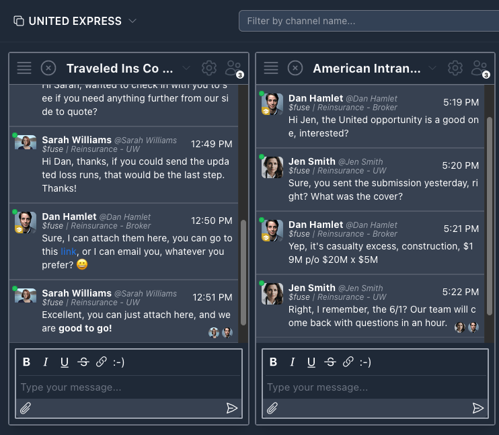This screenshot has height=435, width=499.
Task: Insert link in Traveled Ins Co editor
Action: (102, 362)
